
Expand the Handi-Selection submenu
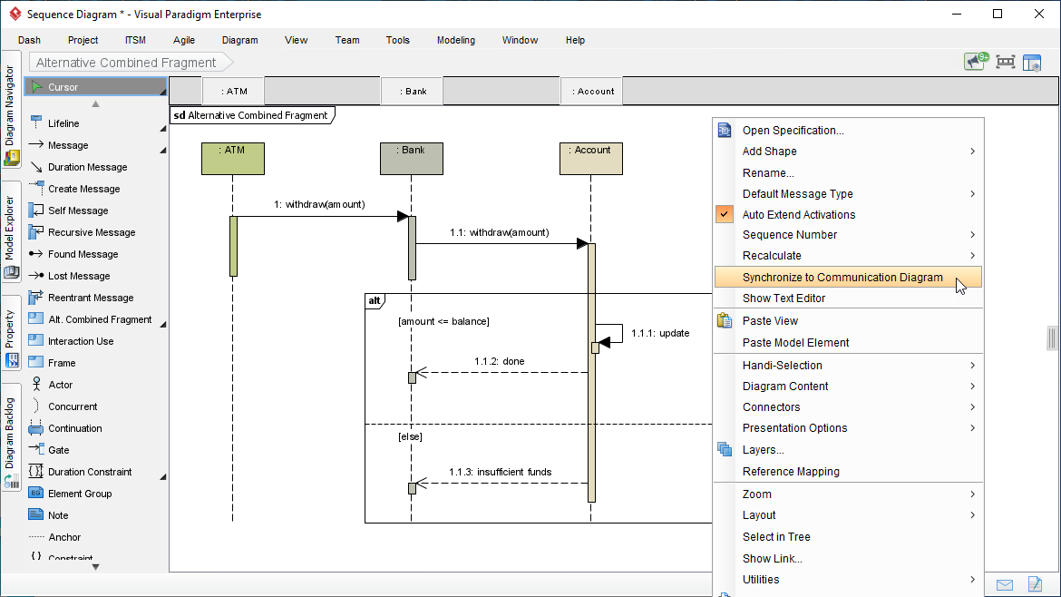[849, 365]
